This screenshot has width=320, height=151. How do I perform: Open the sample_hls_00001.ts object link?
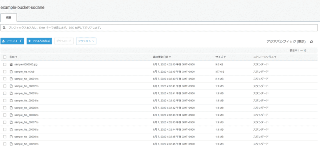tap(26, 79)
